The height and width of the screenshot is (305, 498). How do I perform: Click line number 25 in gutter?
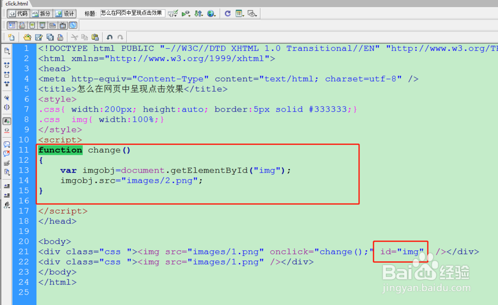pyautogui.click(x=24, y=292)
